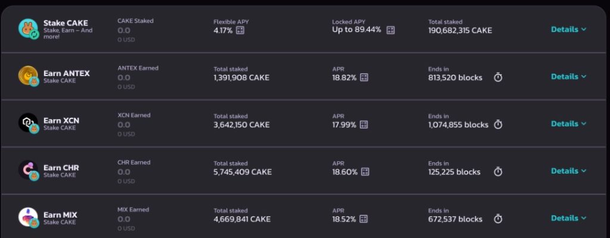This screenshot has width=610, height=238.
Task: Click the XCN token pool icon
Action: 28,123
